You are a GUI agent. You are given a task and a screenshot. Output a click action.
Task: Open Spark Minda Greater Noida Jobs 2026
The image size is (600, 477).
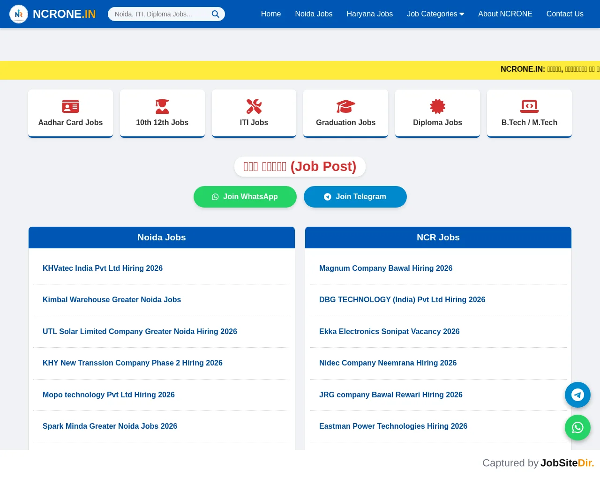(110, 426)
